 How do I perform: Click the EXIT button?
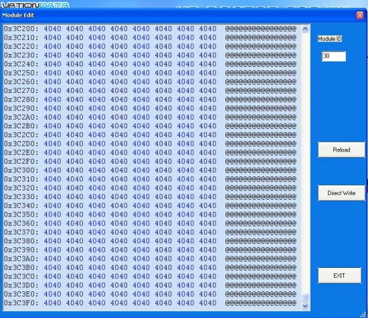pos(340,276)
